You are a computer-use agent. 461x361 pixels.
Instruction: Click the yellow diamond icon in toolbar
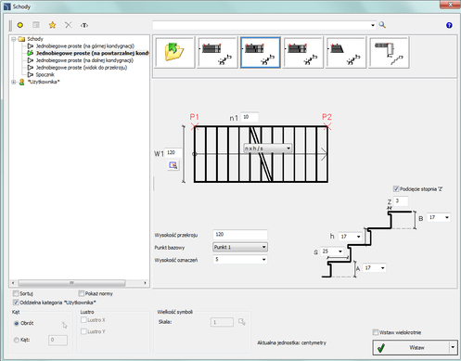tap(20, 25)
